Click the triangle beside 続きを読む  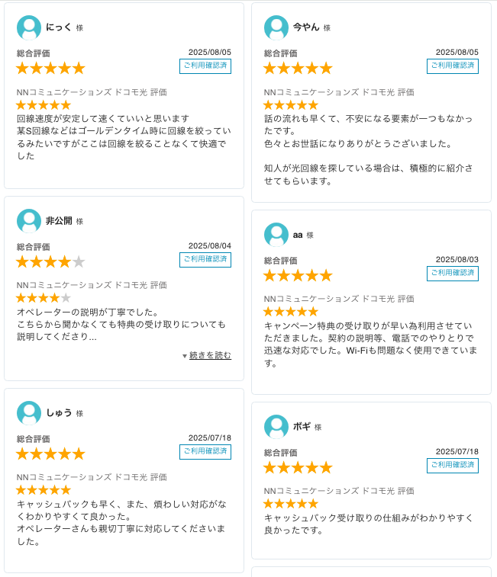click(185, 356)
